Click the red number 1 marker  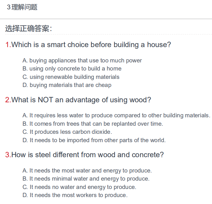[8, 45]
